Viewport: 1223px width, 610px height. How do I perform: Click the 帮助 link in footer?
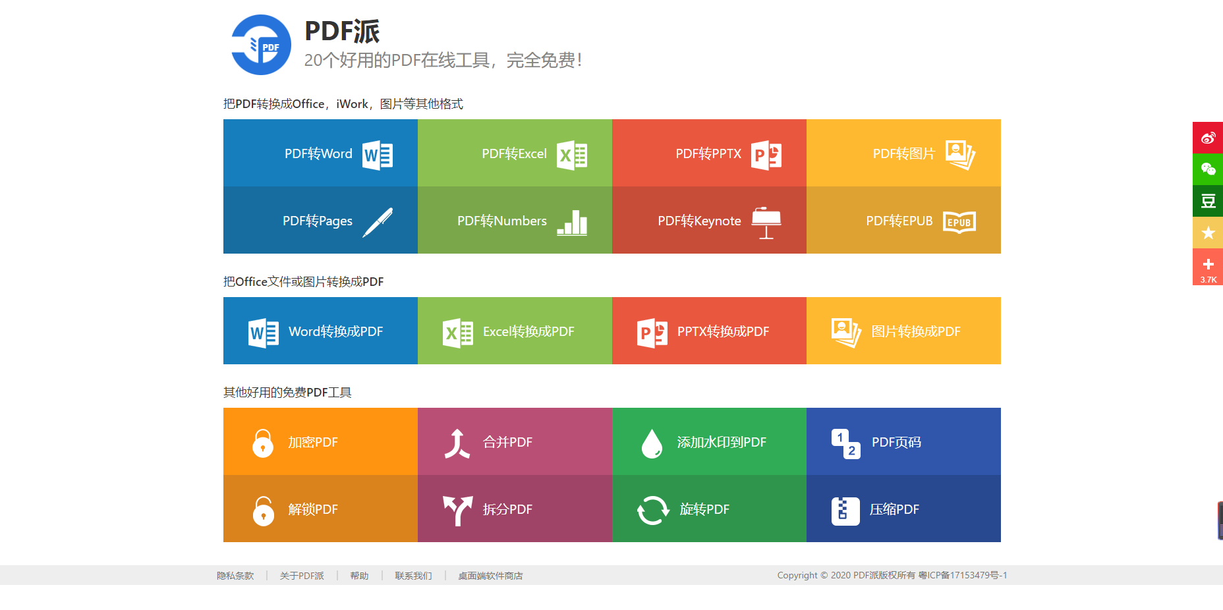(359, 576)
